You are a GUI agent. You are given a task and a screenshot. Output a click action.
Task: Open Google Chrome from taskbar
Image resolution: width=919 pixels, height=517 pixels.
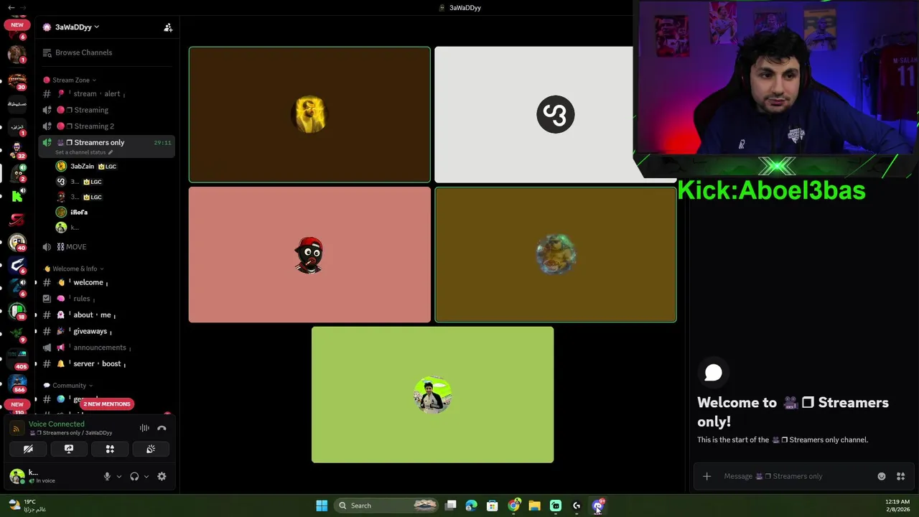[513, 506]
